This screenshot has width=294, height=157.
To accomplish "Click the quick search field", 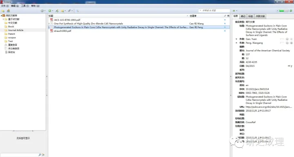I will coord(214,11).
